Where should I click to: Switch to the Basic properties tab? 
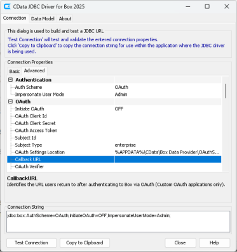click(x=15, y=71)
